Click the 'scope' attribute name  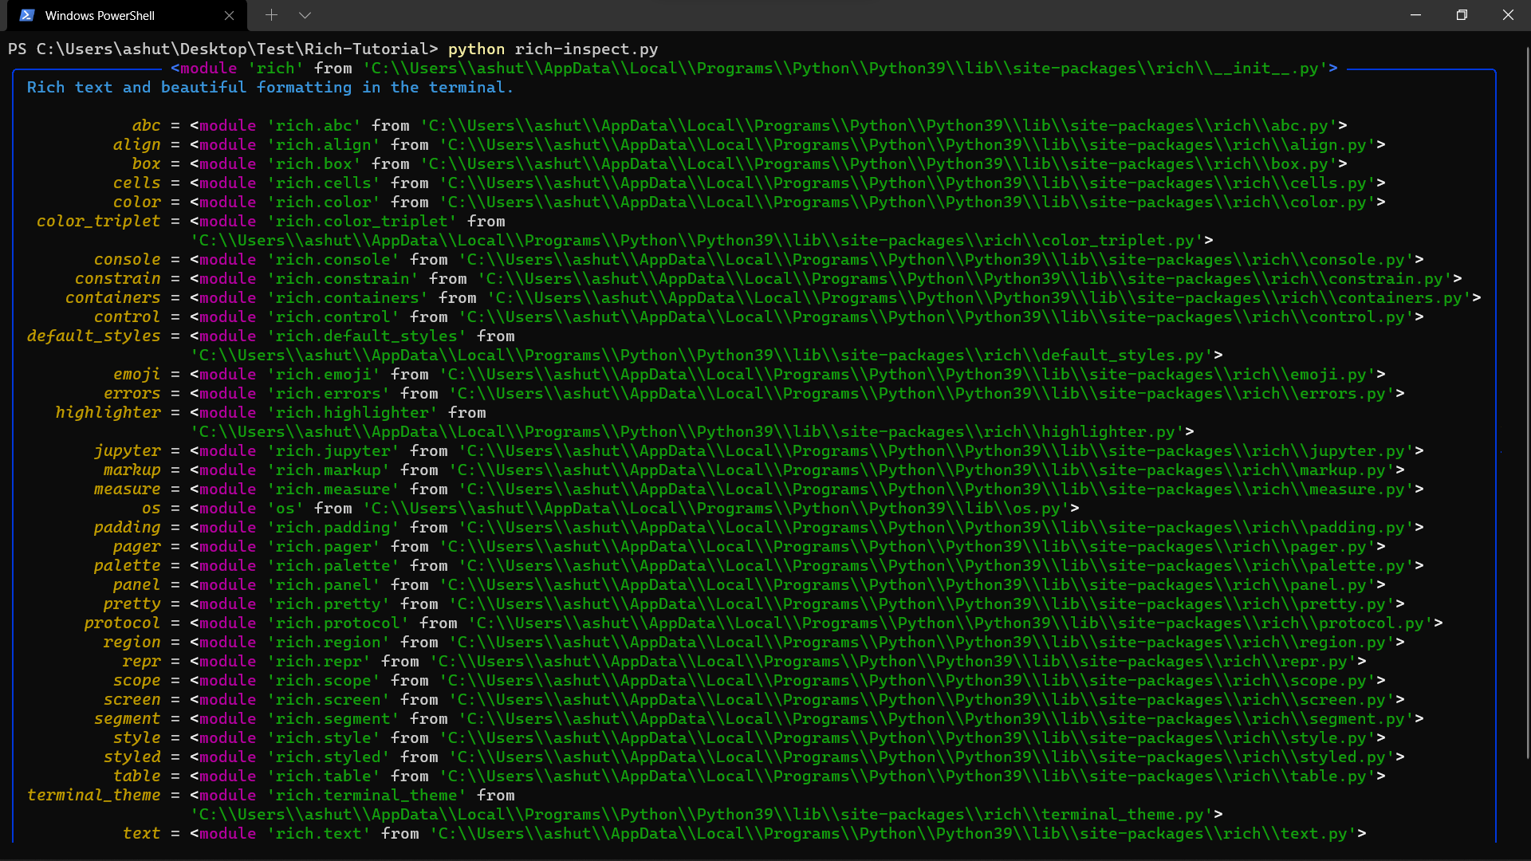[x=136, y=681]
